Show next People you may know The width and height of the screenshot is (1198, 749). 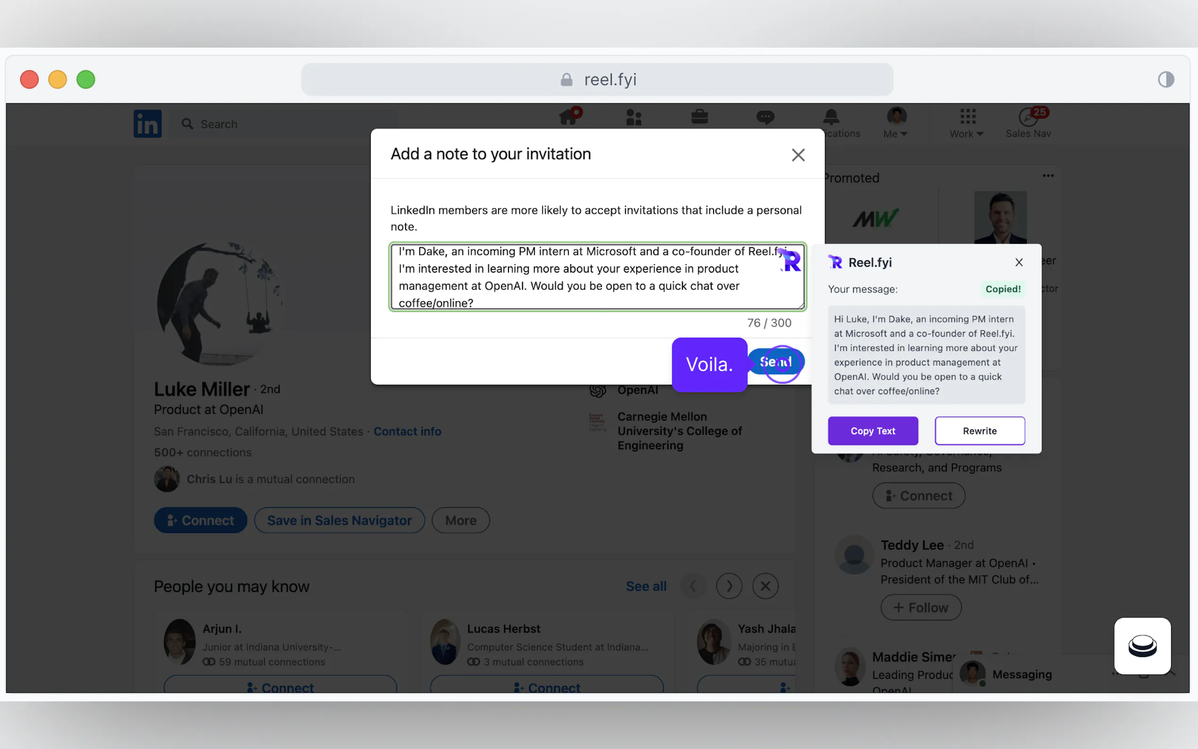coord(729,586)
